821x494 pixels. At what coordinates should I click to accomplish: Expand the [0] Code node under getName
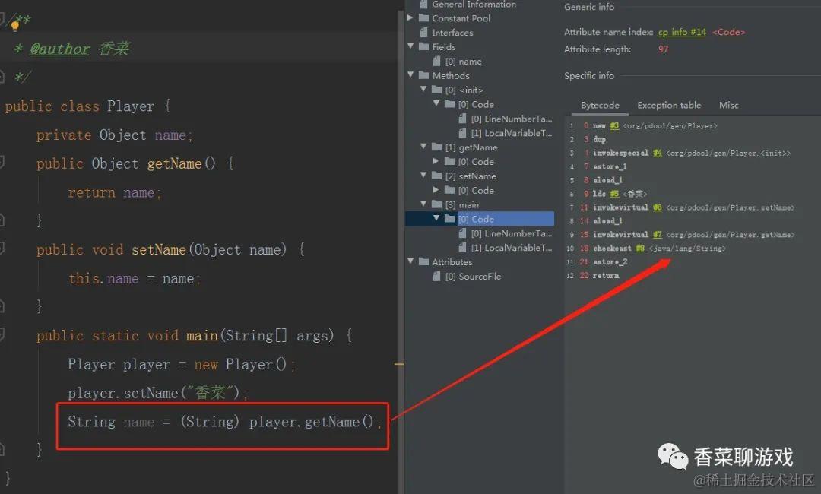436,161
